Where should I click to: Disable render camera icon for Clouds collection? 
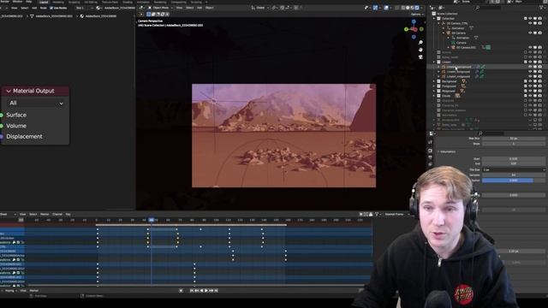[540, 96]
